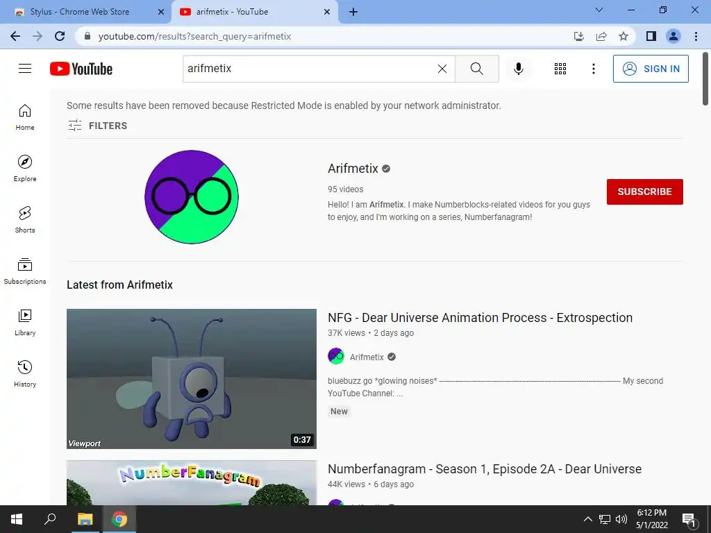711x533 pixels.
Task: Reload the page
Action: tap(60, 36)
